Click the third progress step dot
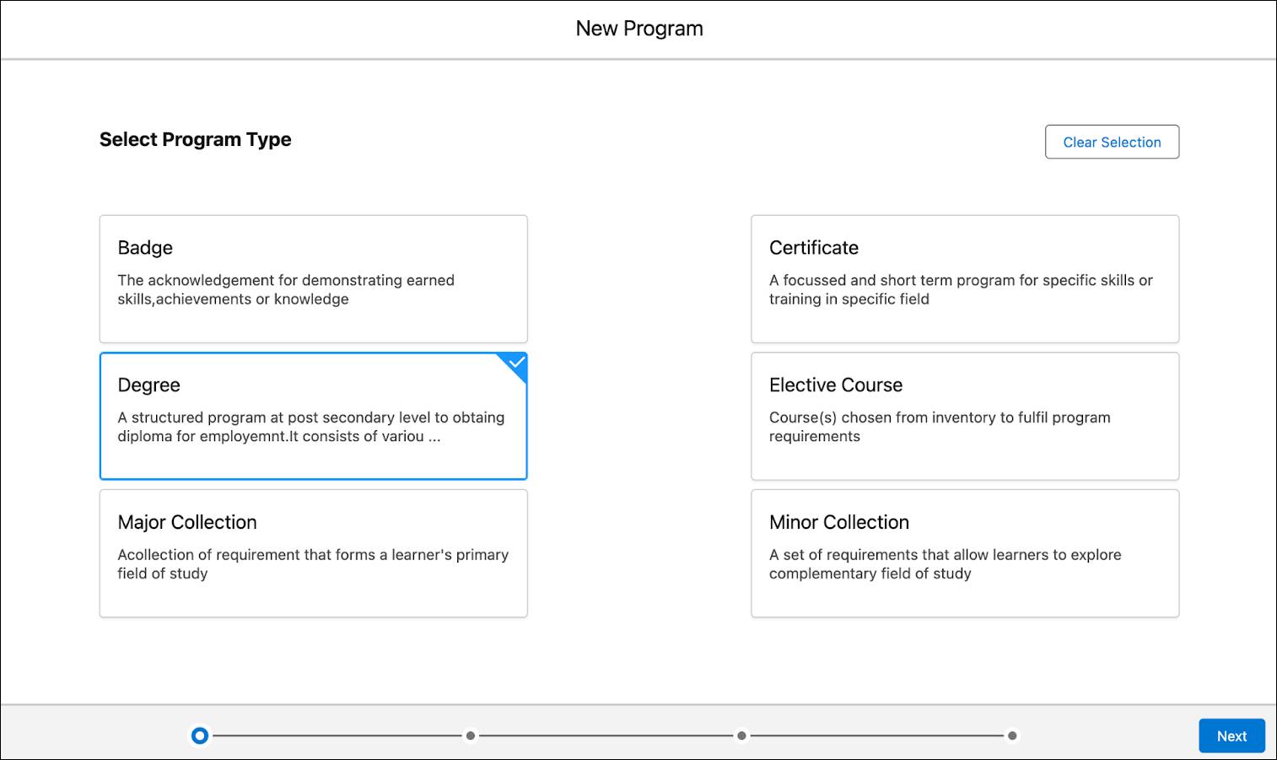 [x=741, y=736]
